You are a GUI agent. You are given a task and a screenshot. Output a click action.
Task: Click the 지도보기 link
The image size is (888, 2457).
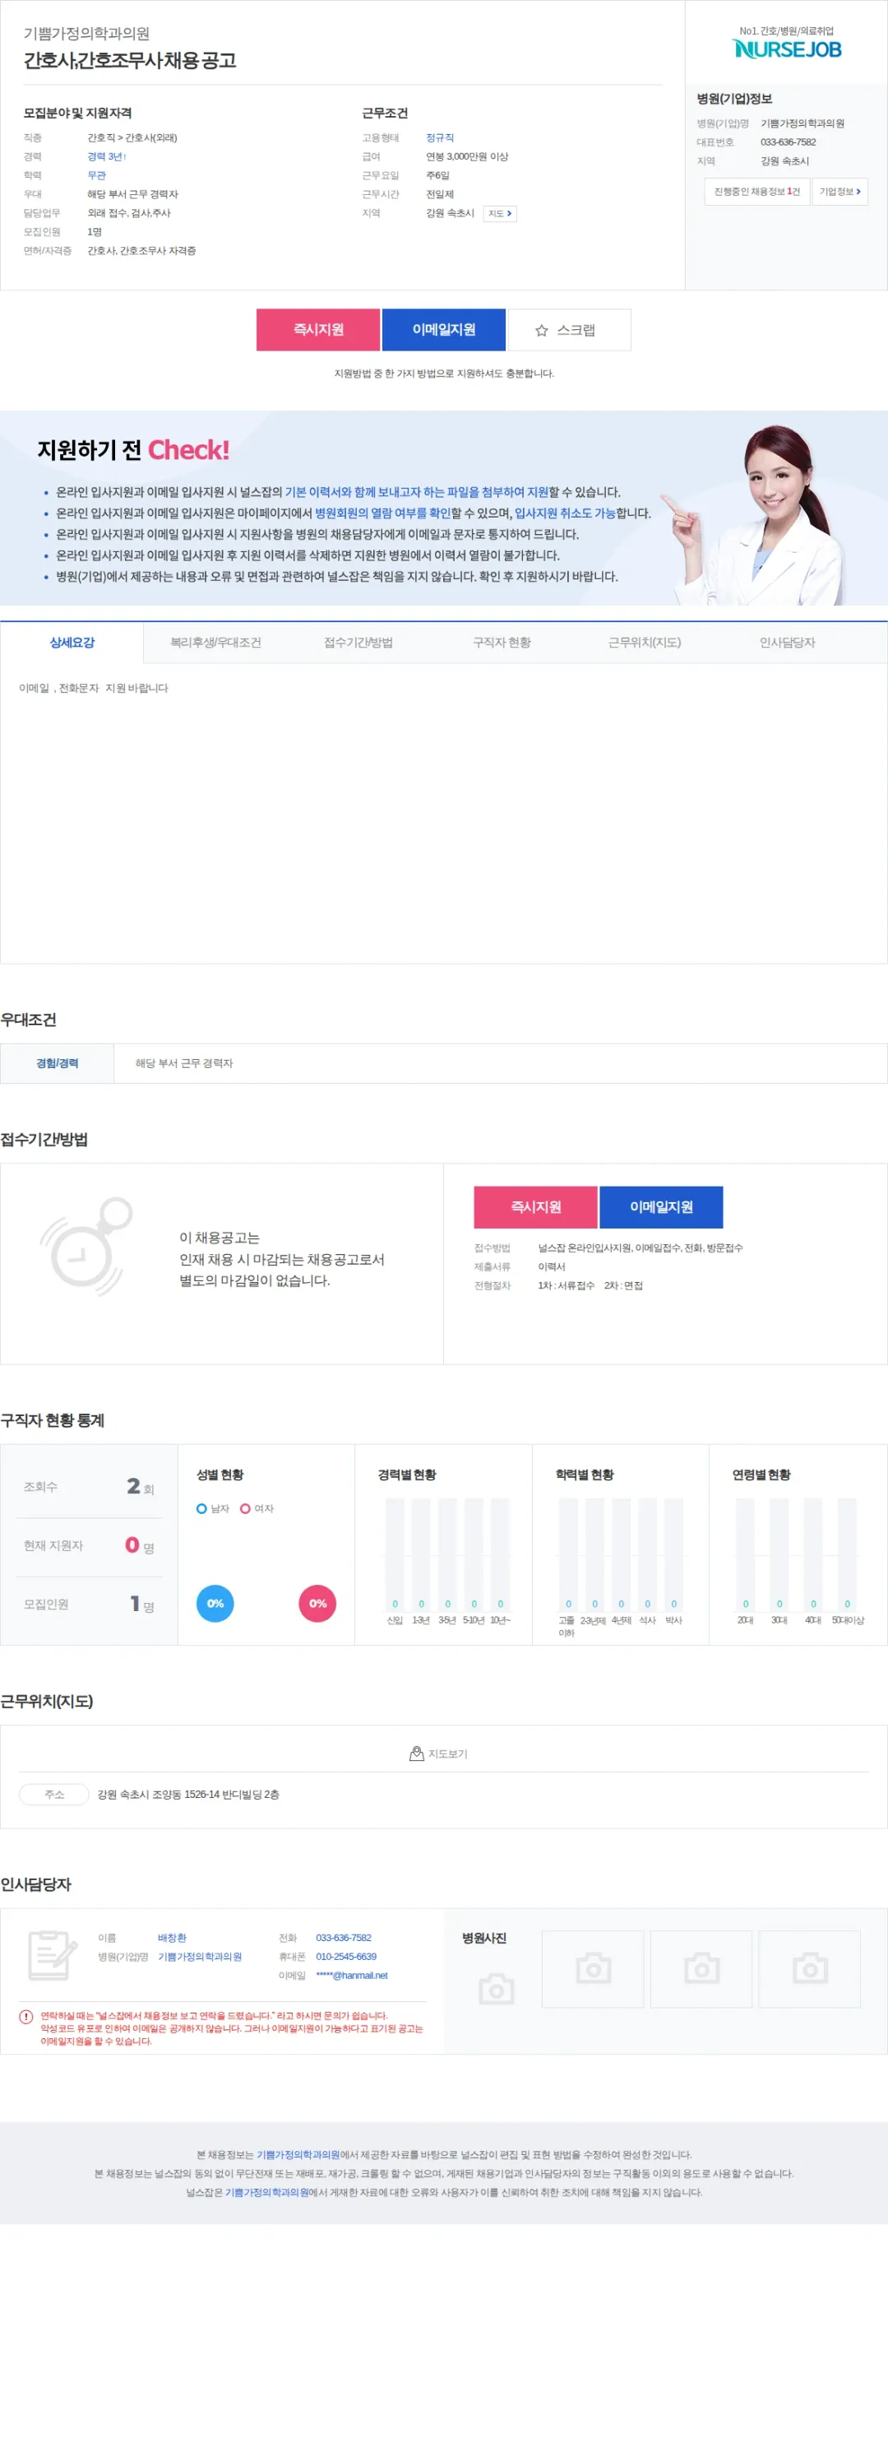[438, 1753]
